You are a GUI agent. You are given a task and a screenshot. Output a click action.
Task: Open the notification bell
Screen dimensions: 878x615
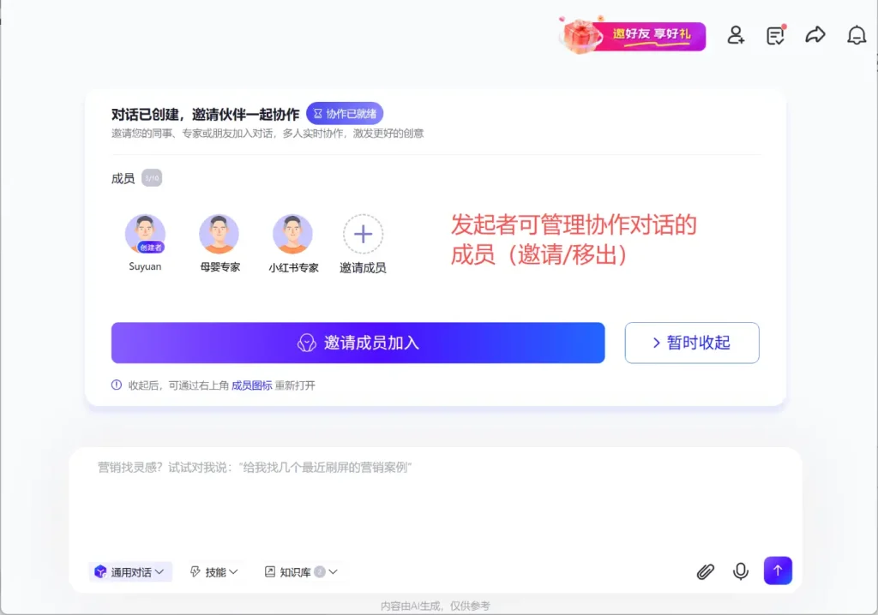click(856, 35)
